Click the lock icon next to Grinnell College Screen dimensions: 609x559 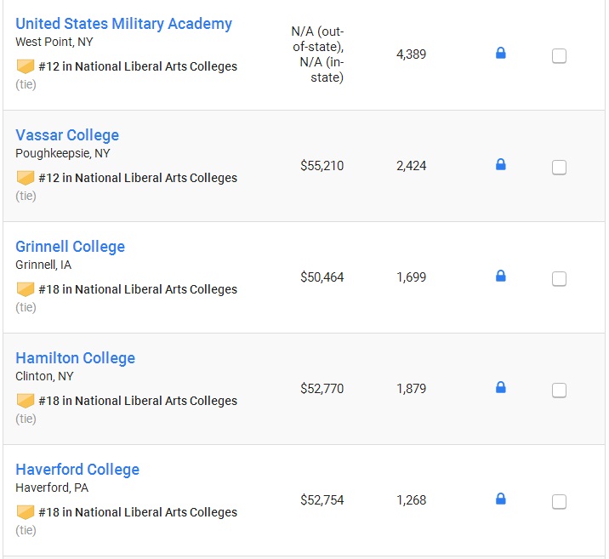point(501,276)
